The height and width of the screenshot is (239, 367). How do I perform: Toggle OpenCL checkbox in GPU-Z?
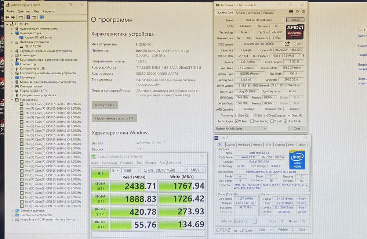tap(237, 115)
